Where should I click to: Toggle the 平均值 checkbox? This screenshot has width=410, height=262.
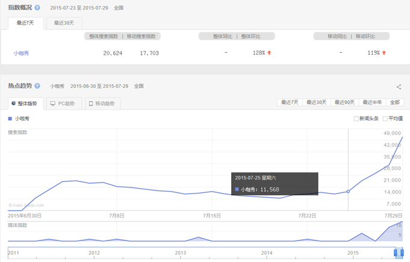[x=385, y=118]
